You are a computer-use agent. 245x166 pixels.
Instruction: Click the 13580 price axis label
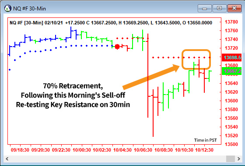231,109
